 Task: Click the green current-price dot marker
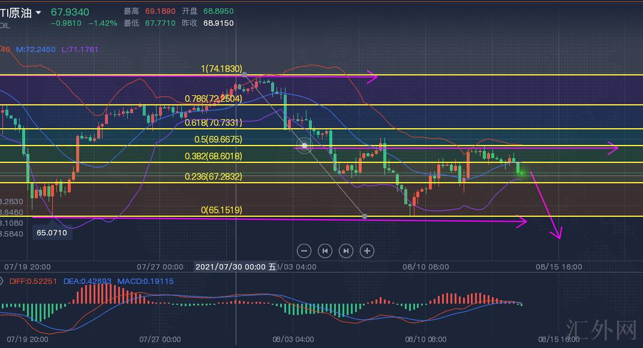tap(521, 173)
